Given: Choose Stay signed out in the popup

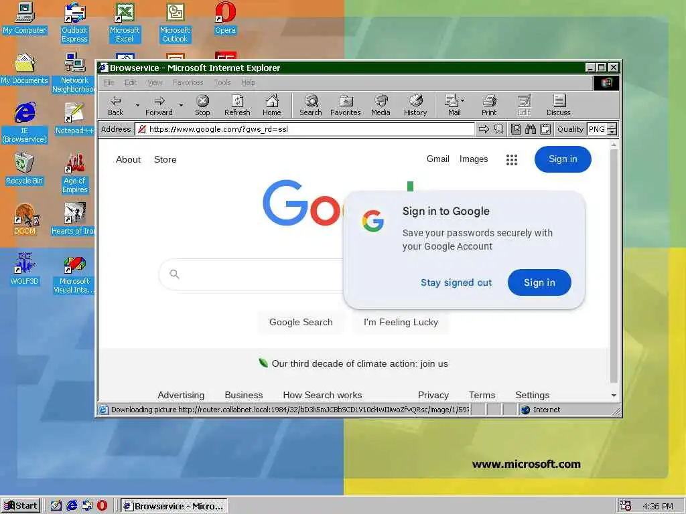Looking at the screenshot, I should point(456,283).
